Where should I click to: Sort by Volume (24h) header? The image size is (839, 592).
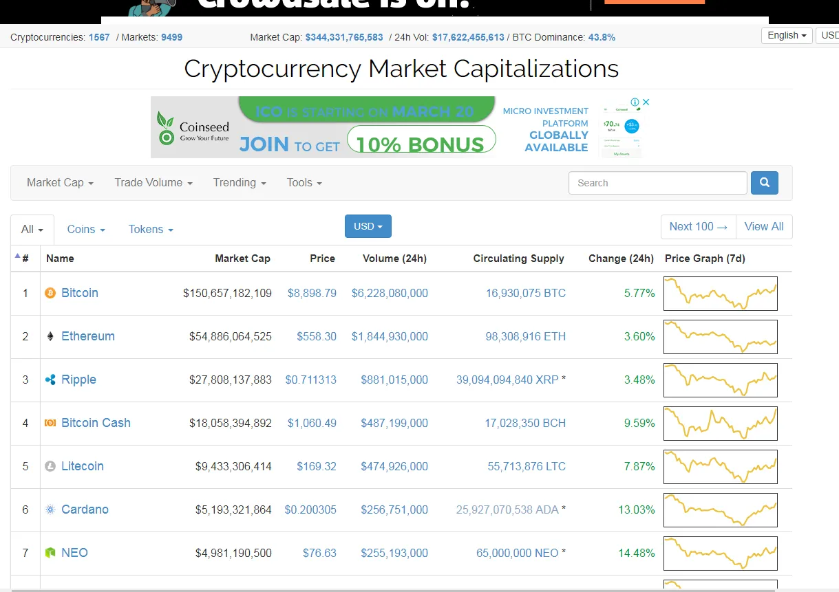[394, 259]
